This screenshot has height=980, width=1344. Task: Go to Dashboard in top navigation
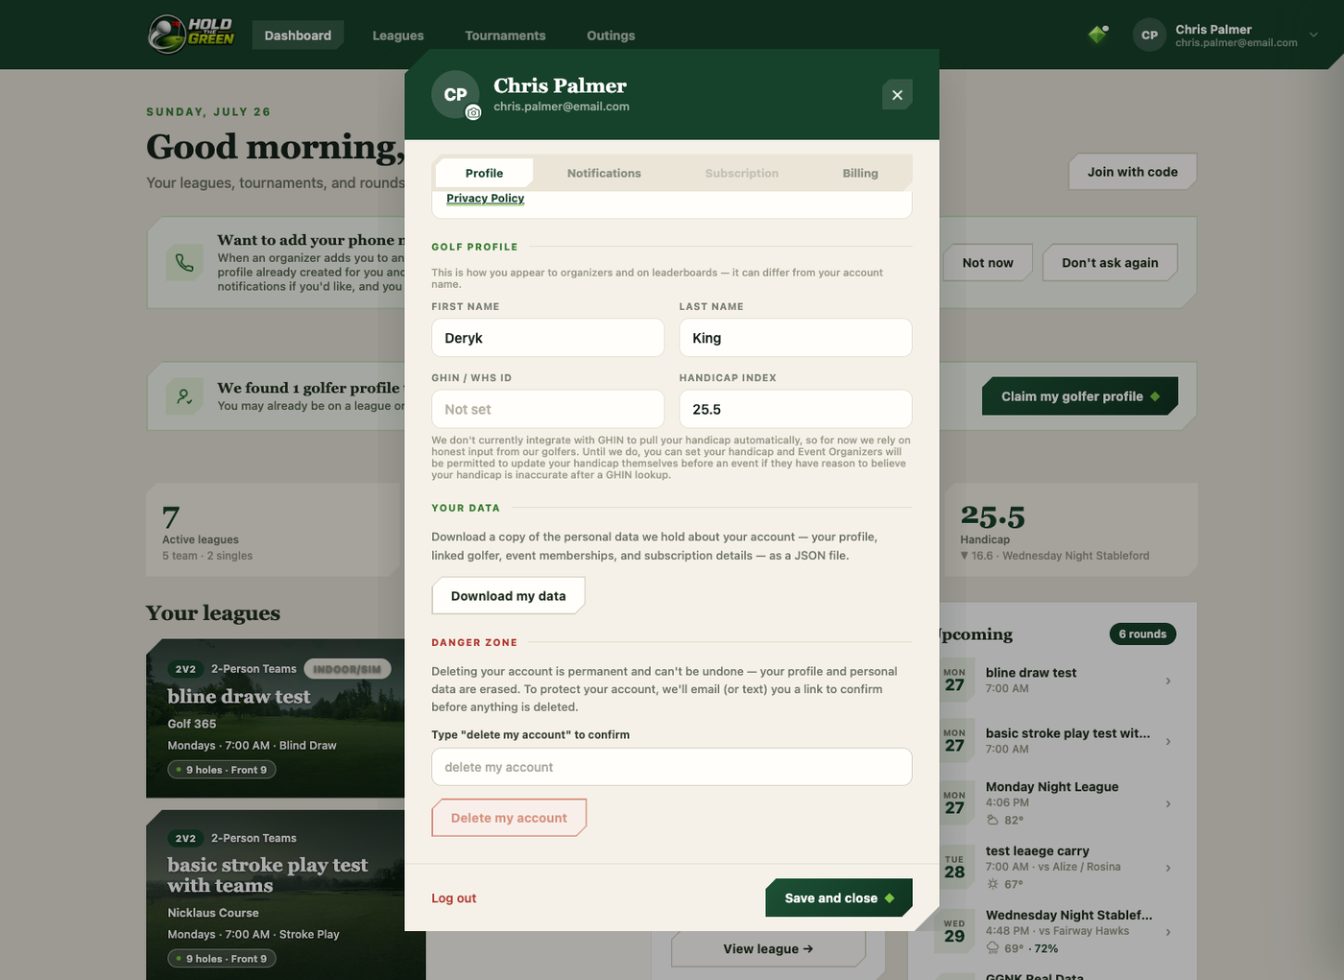pyautogui.click(x=298, y=36)
